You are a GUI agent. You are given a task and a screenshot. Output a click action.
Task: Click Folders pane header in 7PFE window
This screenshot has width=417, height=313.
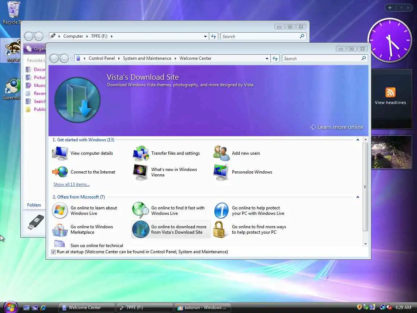coord(34,205)
